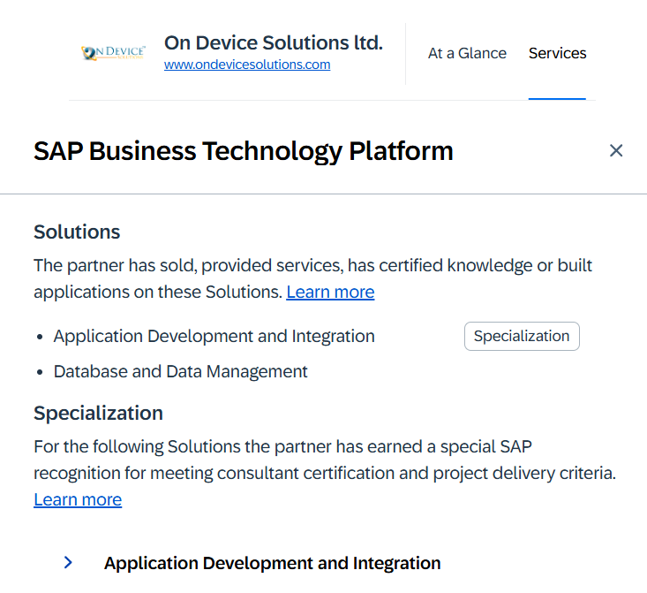Expand Application Development and Integration chevron

click(69, 563)
